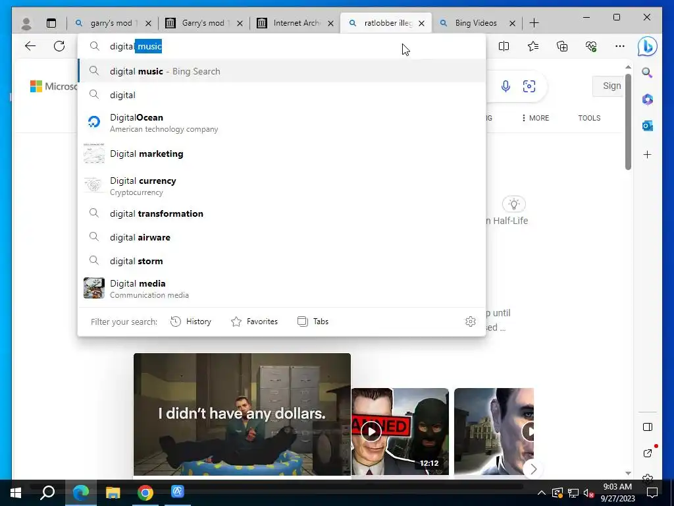The width and height of the screenshot is (674, 506).
Task: Open the MORE dropdown on Bing
Action: coord(535,118)
